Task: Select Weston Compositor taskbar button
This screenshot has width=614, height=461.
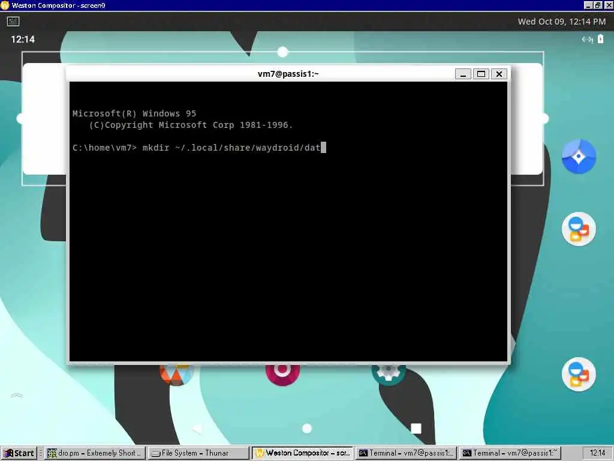Action: pyautogui.click(x=302, y=453)
